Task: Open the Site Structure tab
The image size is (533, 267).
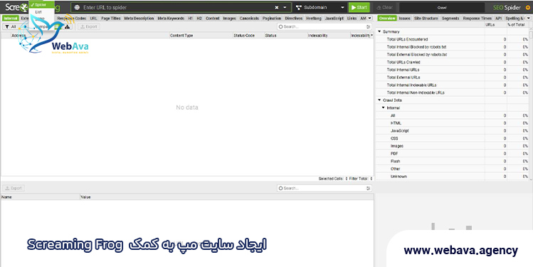Action: pos(426,19)
